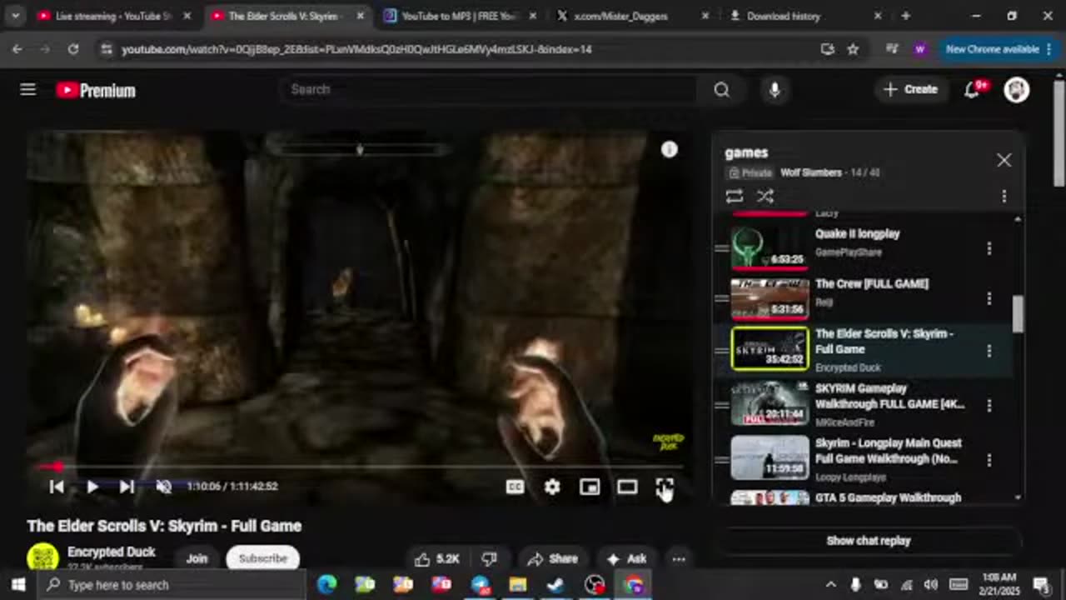Toggle shuffle playlist
Screen dimensions: 1066x600
pos(765,197)
